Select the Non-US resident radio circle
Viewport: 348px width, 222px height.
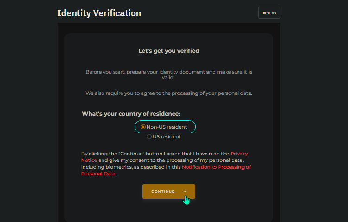click(143, 127)
